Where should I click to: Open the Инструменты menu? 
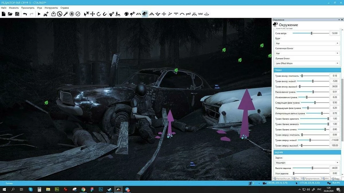point(51,8)
